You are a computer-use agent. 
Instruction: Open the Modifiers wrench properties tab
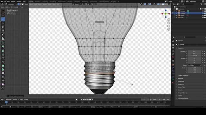pos(173,68)
